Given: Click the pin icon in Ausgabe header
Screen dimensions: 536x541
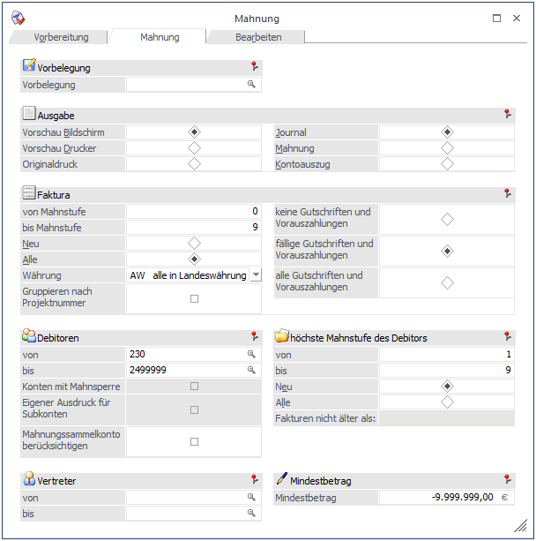Looking at the screenshot, I should pyautogui.click(x=507, y=115).
